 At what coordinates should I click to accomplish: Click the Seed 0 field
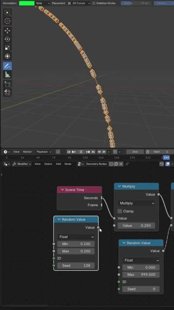pyautogui.click(x=141, y=289)
